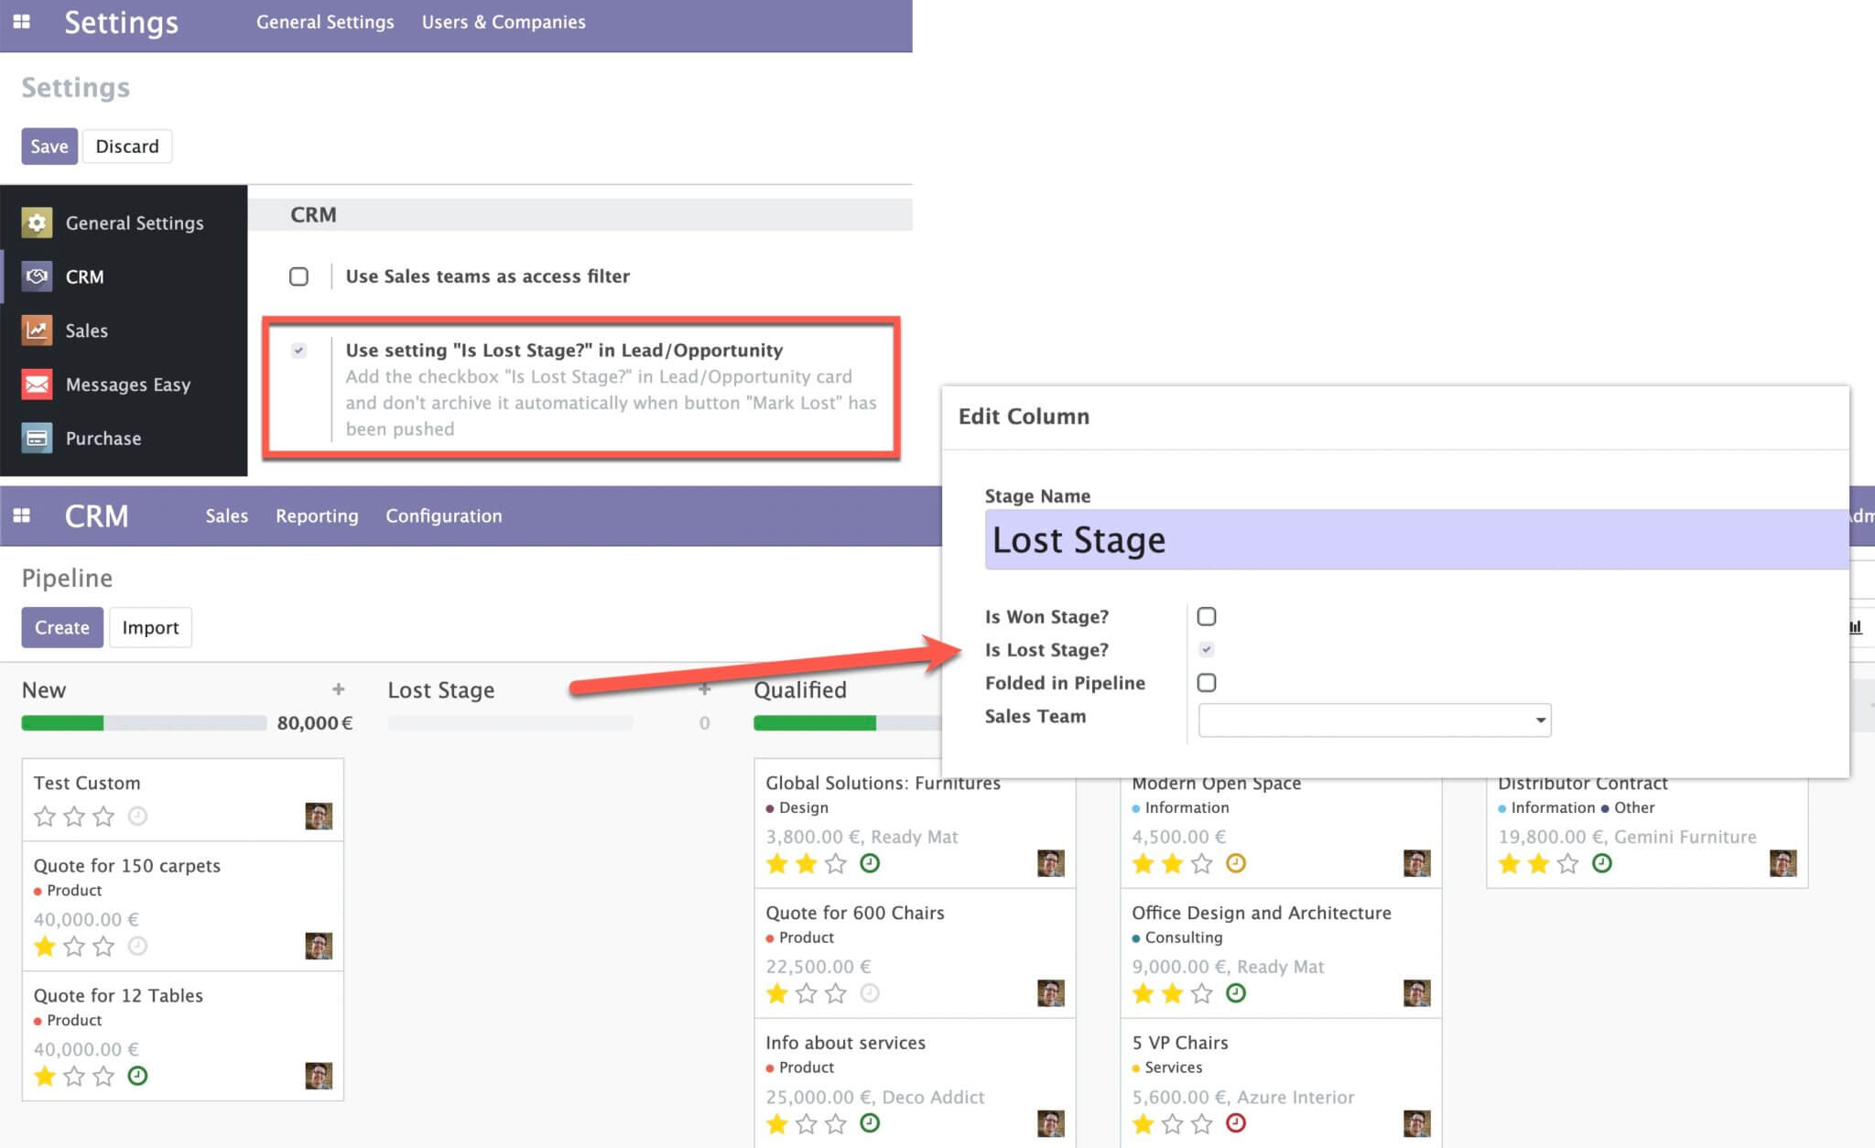Open the Configuration menu in CRM
This screenshot has width=1875, height=1148.
coord(443,515)
